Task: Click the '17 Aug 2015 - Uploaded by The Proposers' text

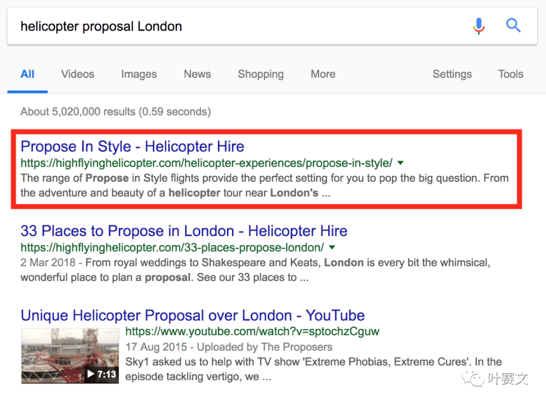Action: coord(229,347)
